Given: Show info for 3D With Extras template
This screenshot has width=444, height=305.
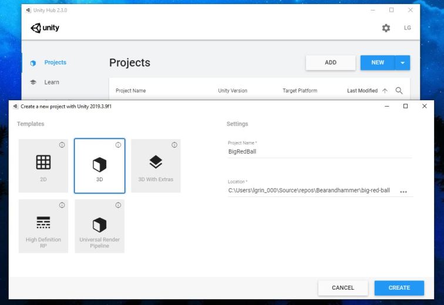Looking at the screenshot, I should click(174, 145).
